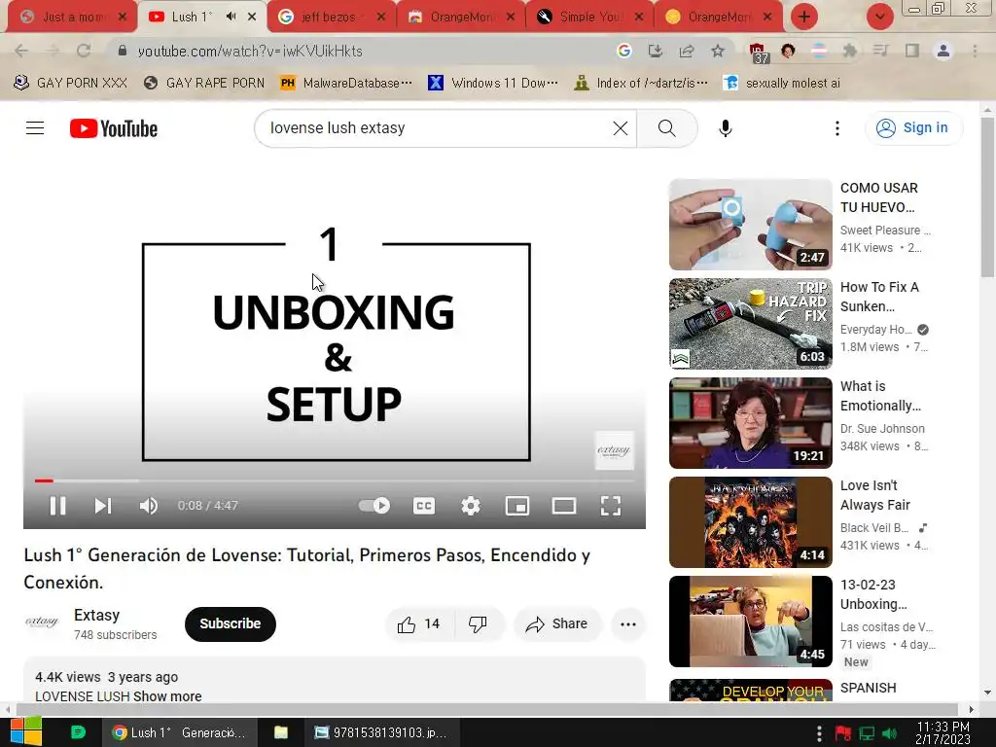Go back with the browser back arrow
The height and width of the screenshot is (747, 996).
21,51
